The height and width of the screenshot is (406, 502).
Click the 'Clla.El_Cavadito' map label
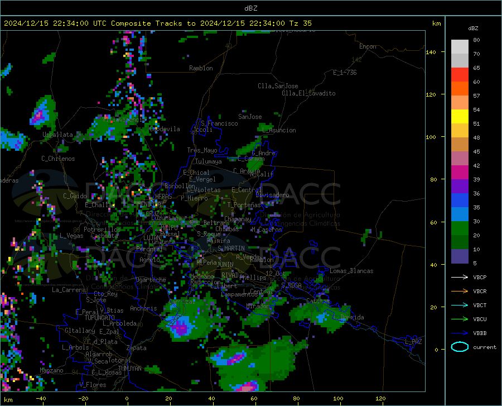pos(308,93)
